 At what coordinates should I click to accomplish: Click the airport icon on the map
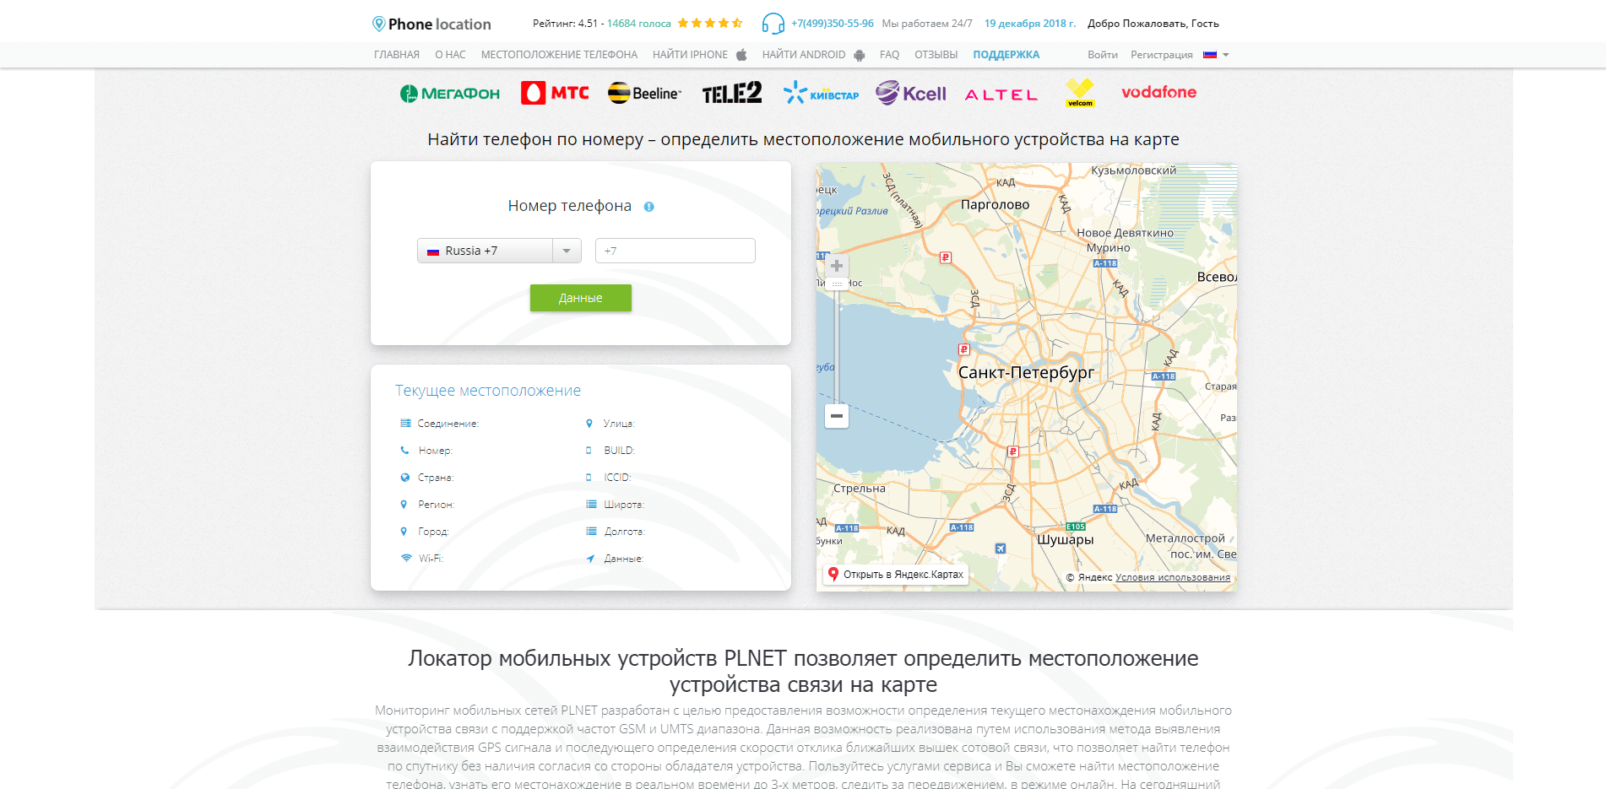tap(1001, 549)
